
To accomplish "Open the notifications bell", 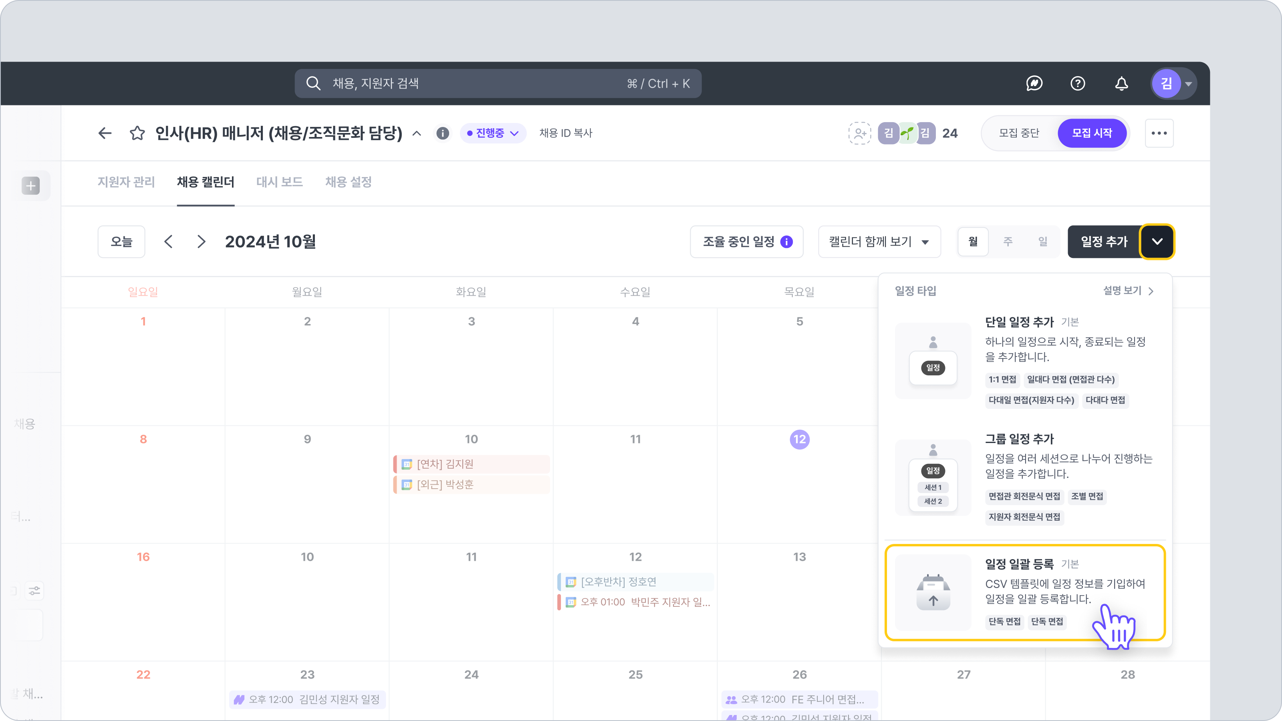I will click(1121, 83).
